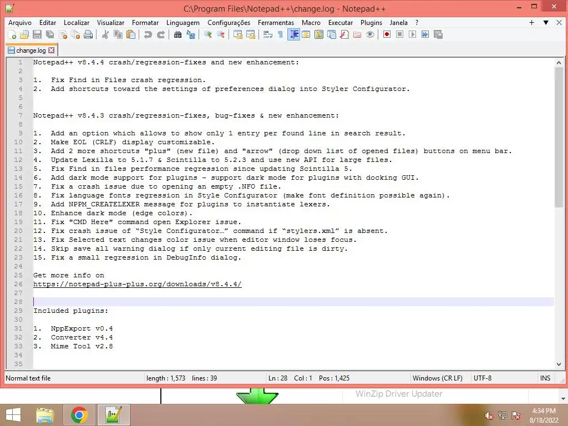Click the Zoom In magnifier icon
The image size is (568, 426).
tap(208, 34)
